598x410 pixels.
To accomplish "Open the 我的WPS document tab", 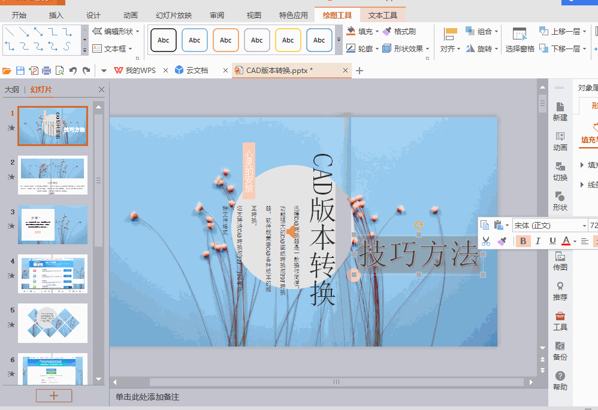I will click(x=135, y=71).
